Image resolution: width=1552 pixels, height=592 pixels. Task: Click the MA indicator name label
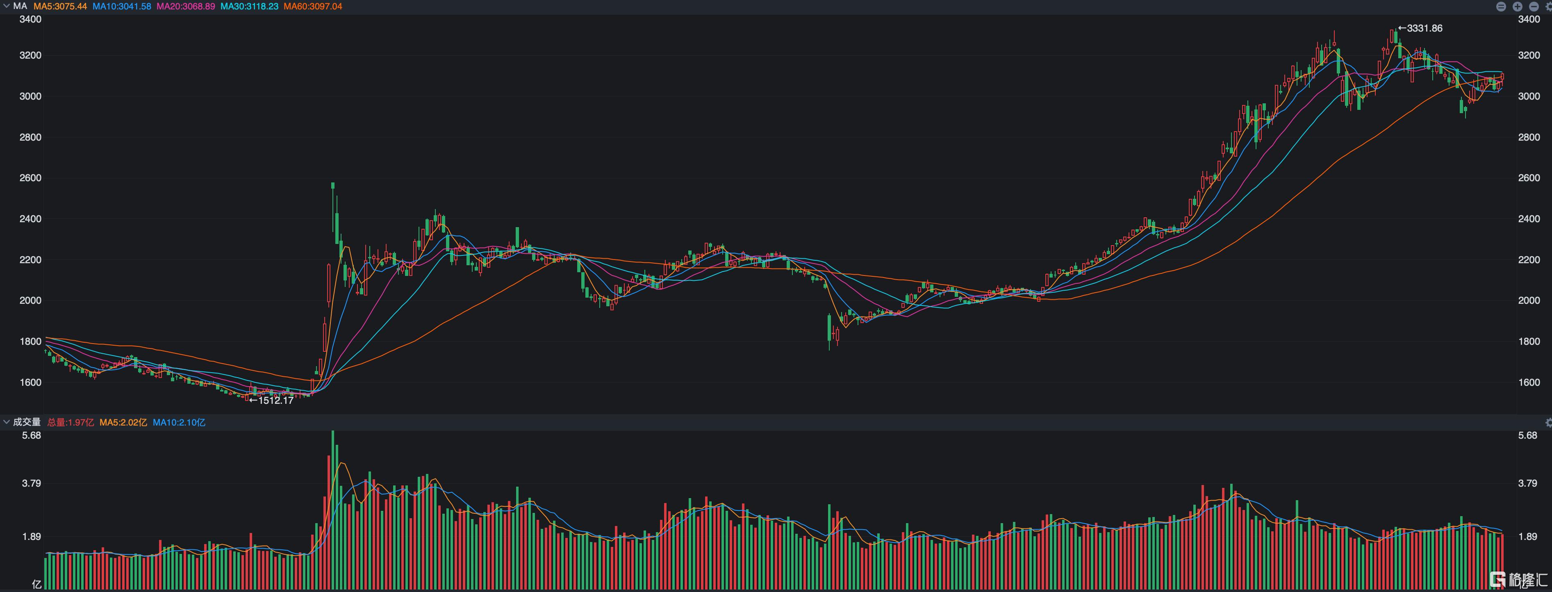(x=20, y=6)
